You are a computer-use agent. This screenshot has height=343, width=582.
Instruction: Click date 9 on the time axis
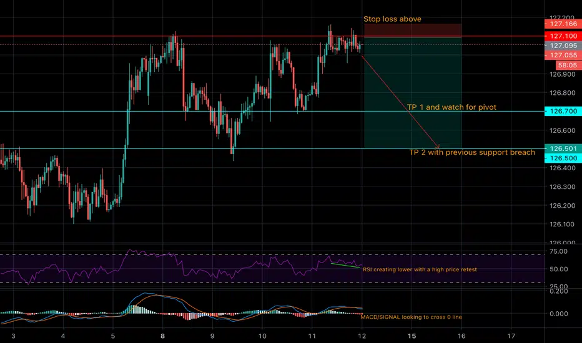212,336
